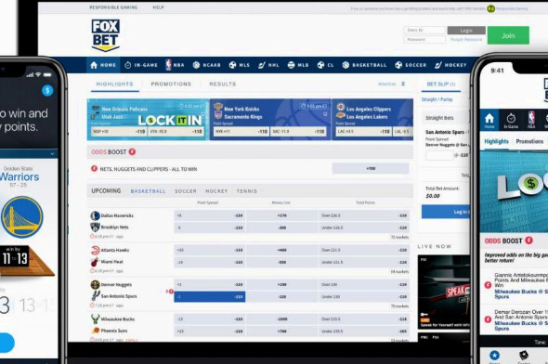This screenshot has height=364, width=548.
Task: Select CL in the website navigation bar
Action: (x=325, y=65)
